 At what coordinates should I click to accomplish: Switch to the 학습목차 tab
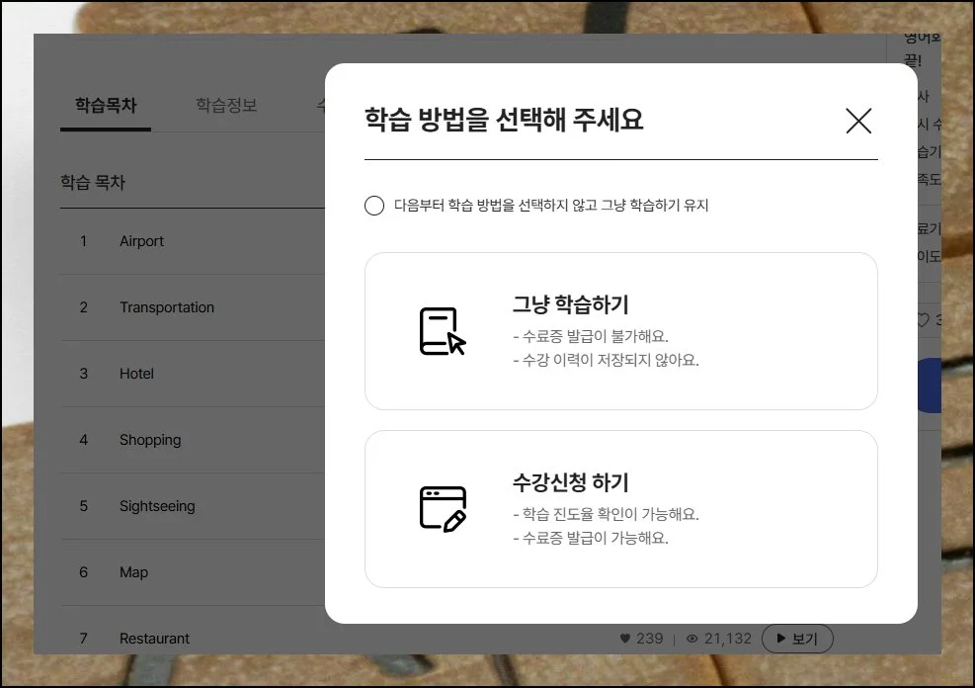click(x=106, y=106)
